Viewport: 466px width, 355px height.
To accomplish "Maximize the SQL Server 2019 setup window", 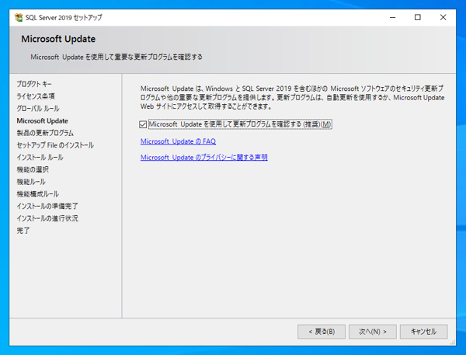I will tap(418, 18).
